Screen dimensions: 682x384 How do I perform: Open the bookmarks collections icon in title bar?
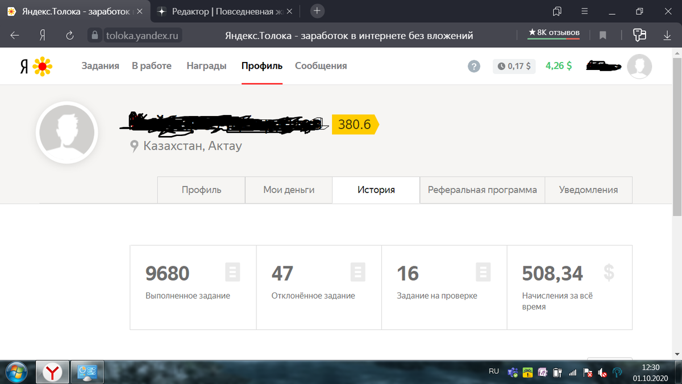[557, 11]
